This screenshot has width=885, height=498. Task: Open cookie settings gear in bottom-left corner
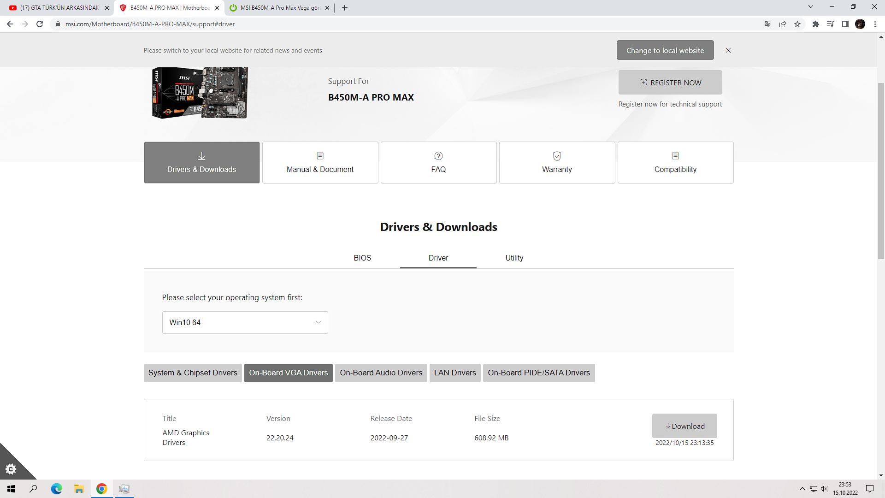(11, 469)
